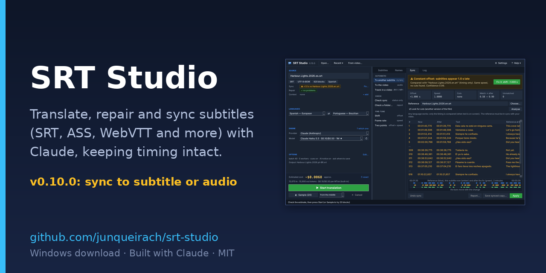
Task: Select row 'Pásame la cuerda.'
Action: [x=464, y=162]
